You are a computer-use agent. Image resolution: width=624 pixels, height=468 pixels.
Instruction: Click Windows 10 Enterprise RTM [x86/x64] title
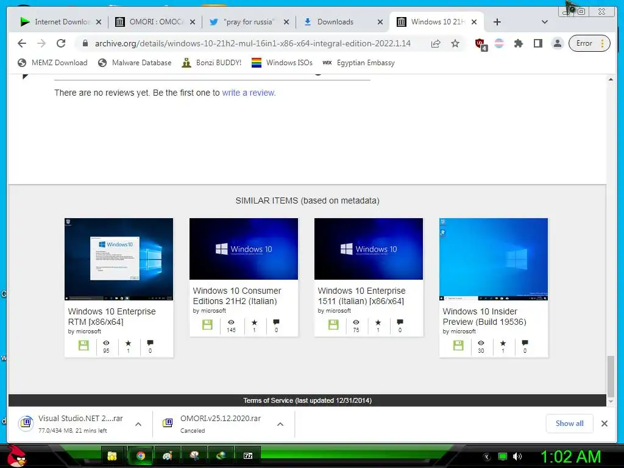pyautogui.click(x=112, y=316)
